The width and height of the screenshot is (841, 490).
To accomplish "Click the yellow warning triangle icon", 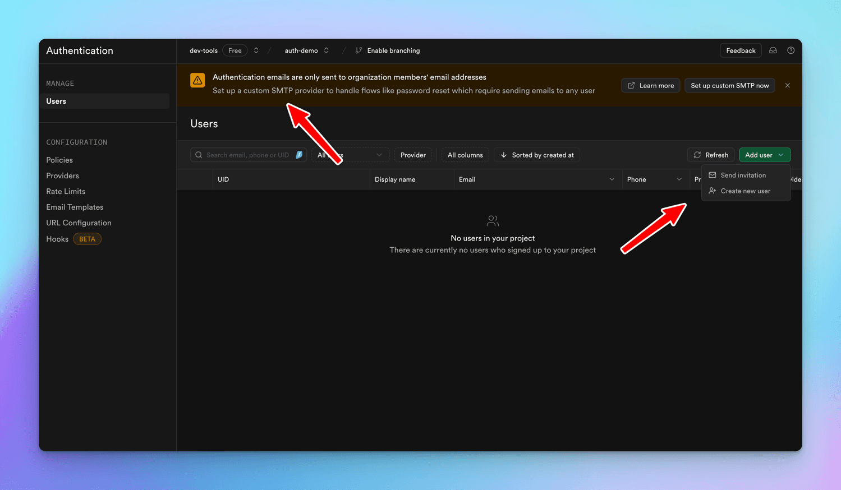I will pos(197,80).
